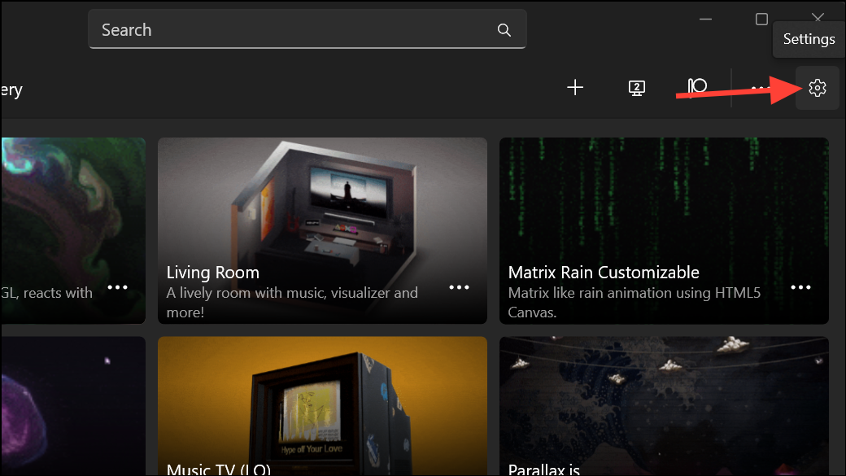Viewport: 846px width, 476px height.
Task: Open three-dot menu on the fluid wallpaper card
Action: point(118,288)
